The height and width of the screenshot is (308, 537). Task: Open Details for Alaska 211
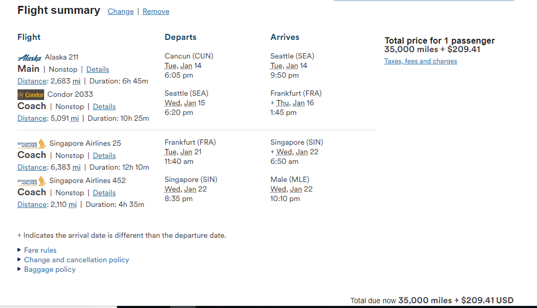(98, 69)
